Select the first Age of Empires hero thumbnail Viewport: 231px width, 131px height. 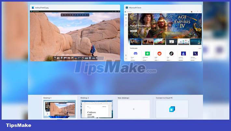coord(136,42)
